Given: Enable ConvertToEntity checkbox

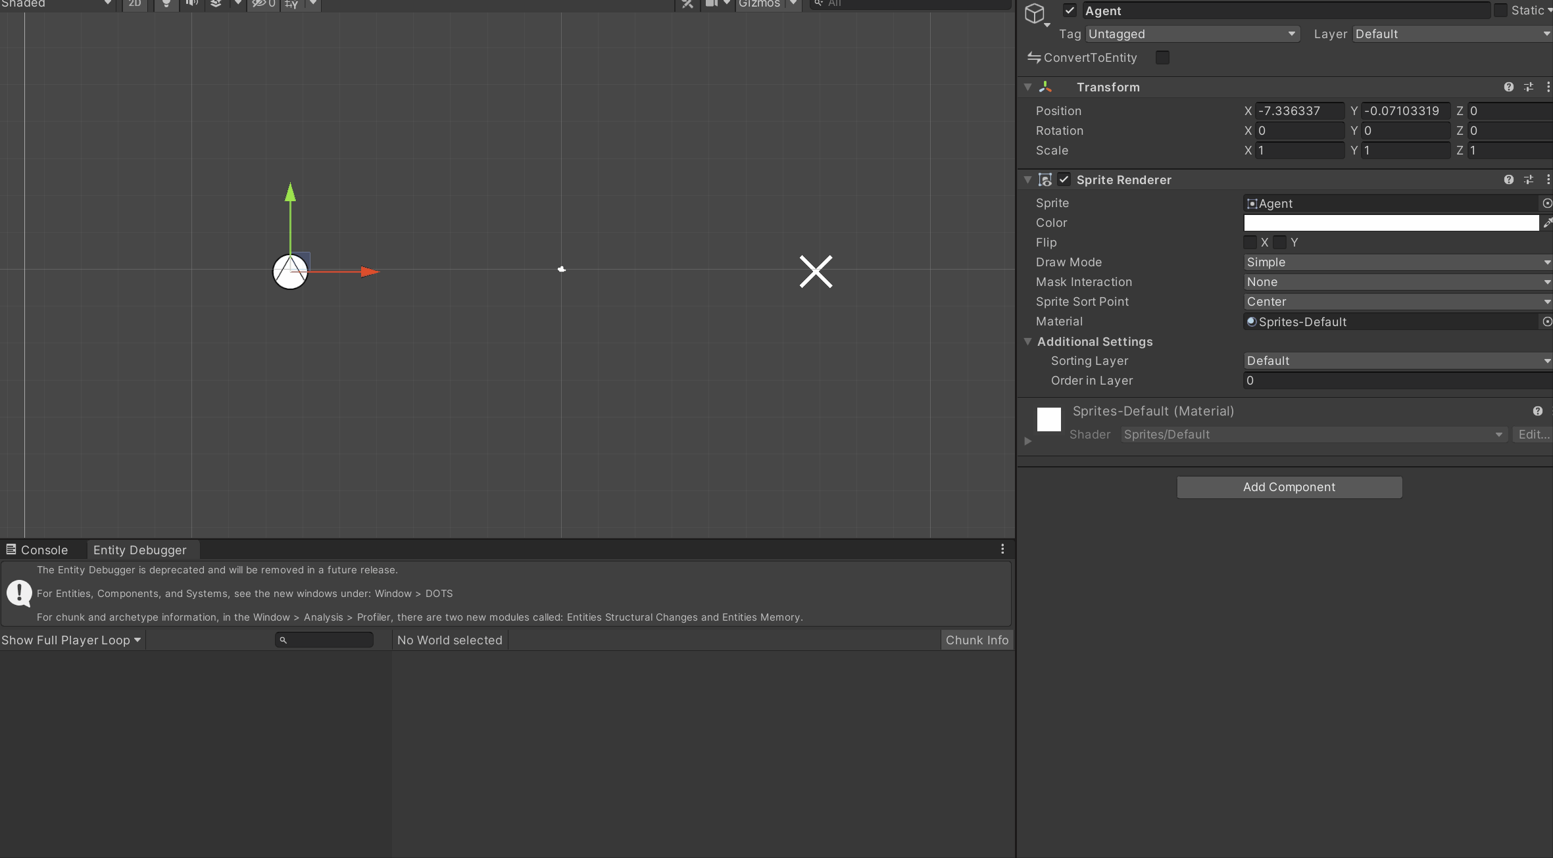Looking at the screenshot, I should coord(1162,58).
